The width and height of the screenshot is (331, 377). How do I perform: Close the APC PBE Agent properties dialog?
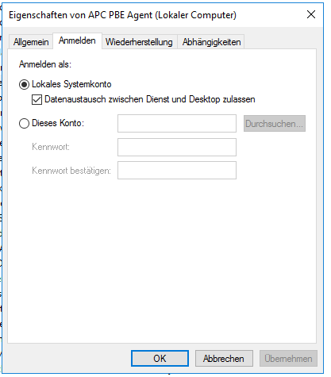311,14
